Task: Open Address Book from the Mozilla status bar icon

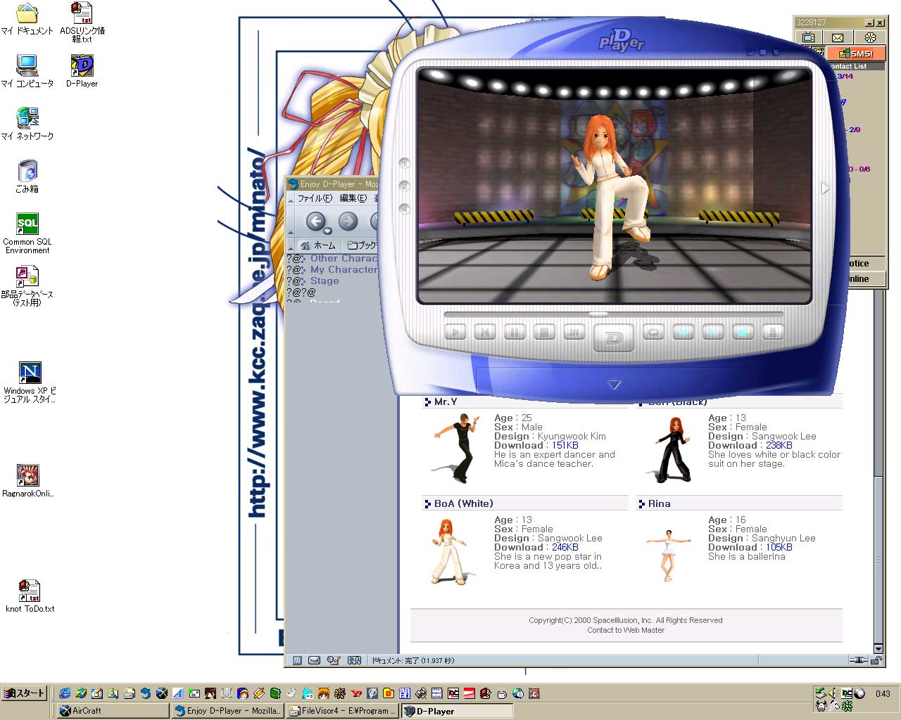Action: pos(355,660)
